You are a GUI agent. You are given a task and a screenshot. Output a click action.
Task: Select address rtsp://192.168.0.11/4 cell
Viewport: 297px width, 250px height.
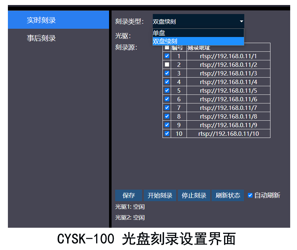coord(228,82)
